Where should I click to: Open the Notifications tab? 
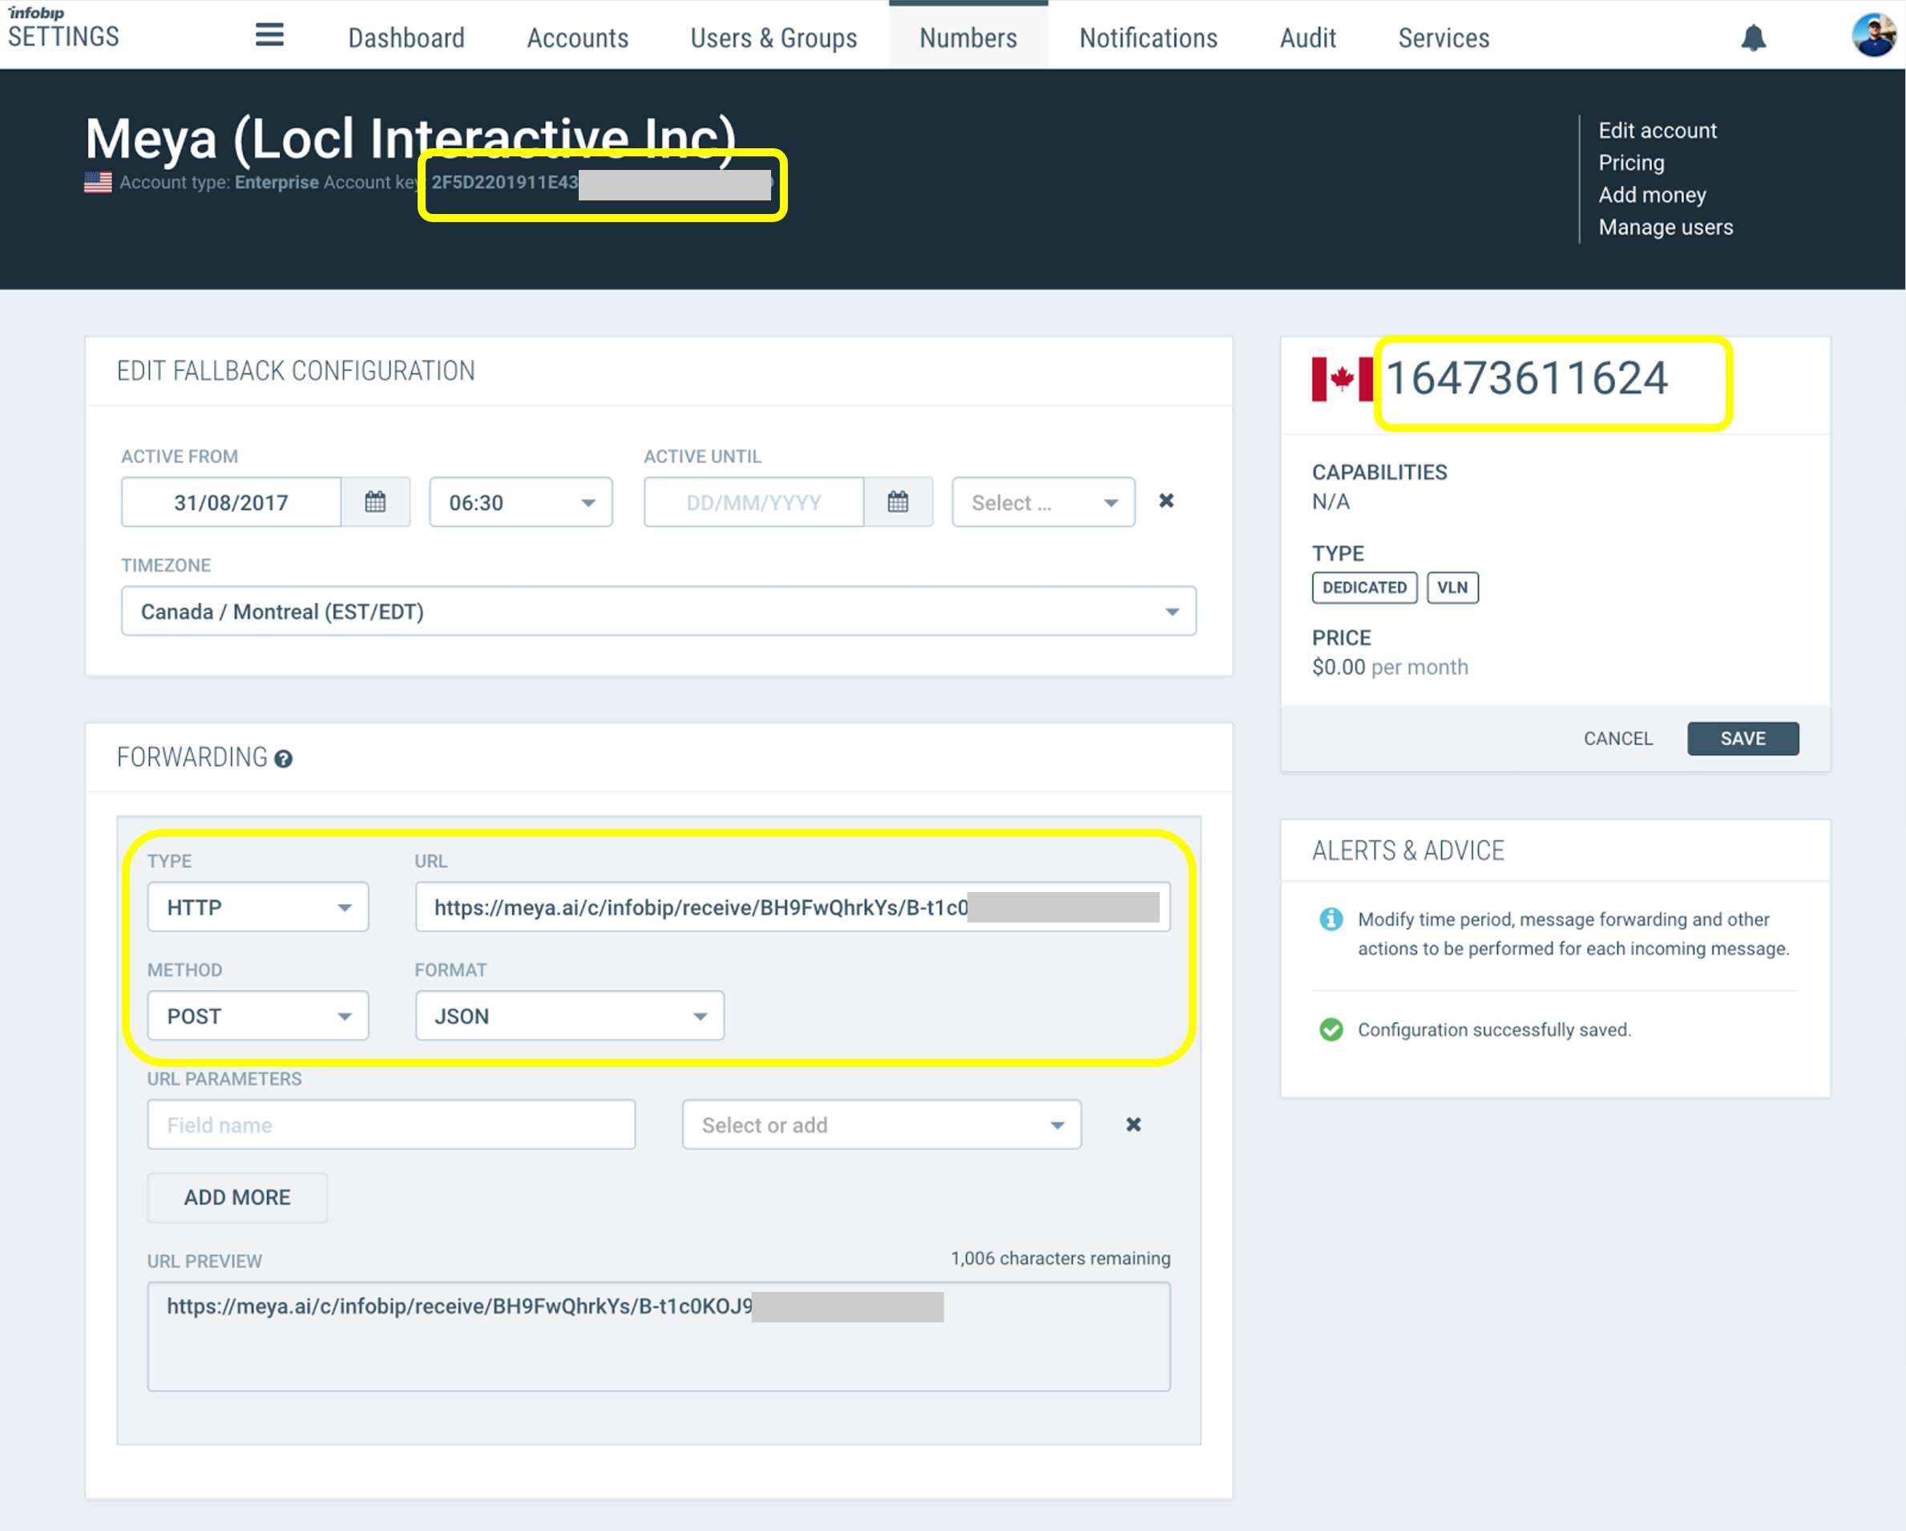click(x=1149, y=38)
